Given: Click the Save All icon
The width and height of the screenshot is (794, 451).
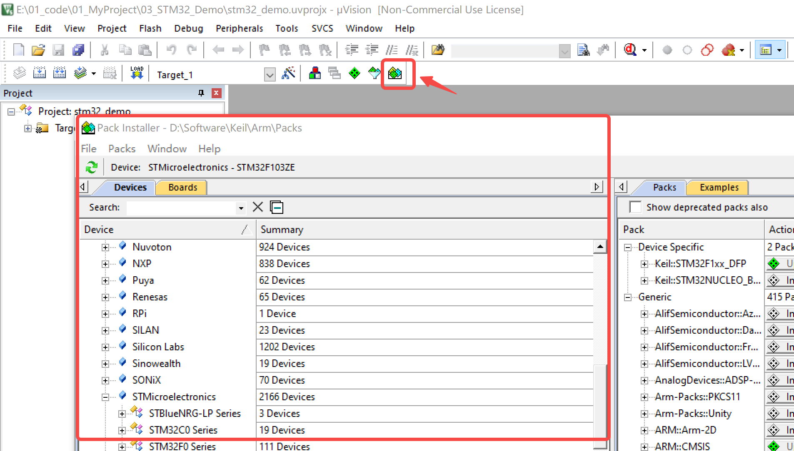Looking at the screenshot, I should click(x=78, y=50).
